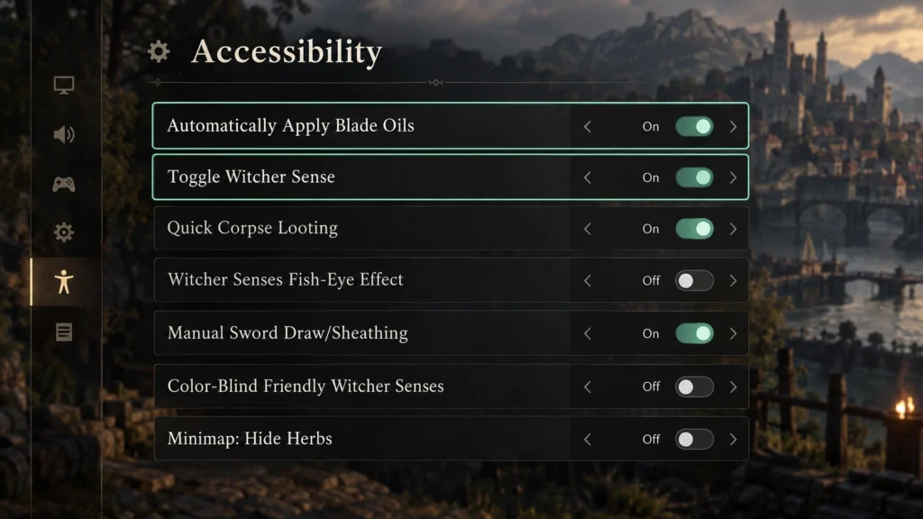The image size is (923, 519).
Task: Select Manual Sword Draw/Sheathing label
Action: tap(288, 333)
